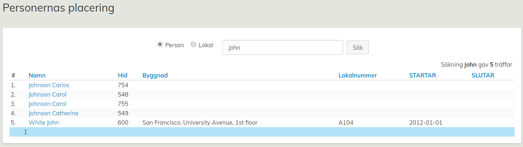Image resolution: width=523 pixels, height=147 pixels.
Task: Sort results by the Namn column
Action: pos(37,75)
